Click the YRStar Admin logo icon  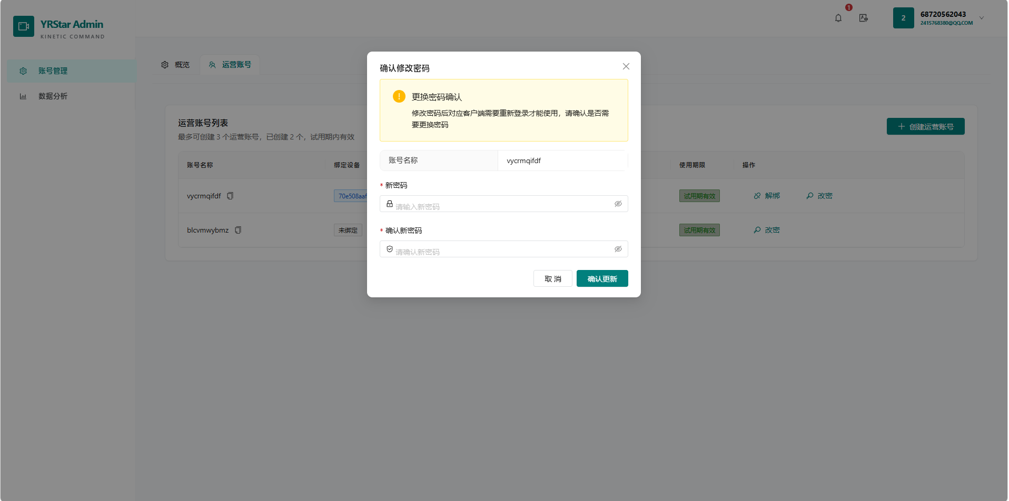click(x=24, y=26)
